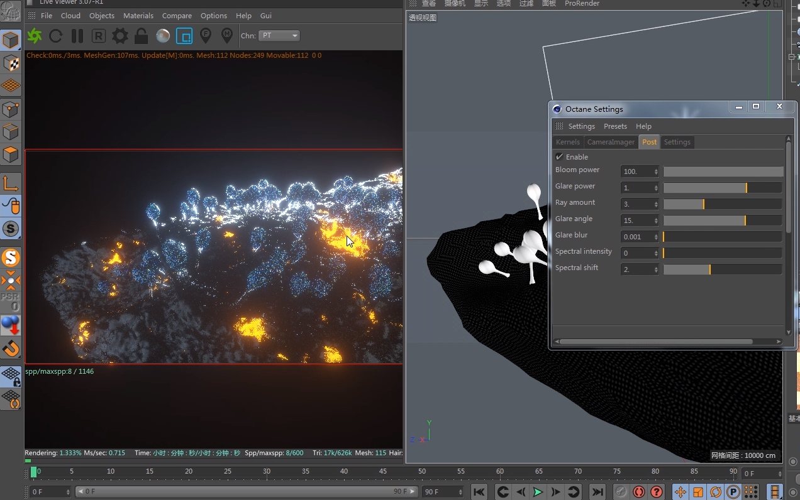Open Cloud menu in Live Viewer
The height and width of the screenshot is (500, 800).
click(70, 16)
